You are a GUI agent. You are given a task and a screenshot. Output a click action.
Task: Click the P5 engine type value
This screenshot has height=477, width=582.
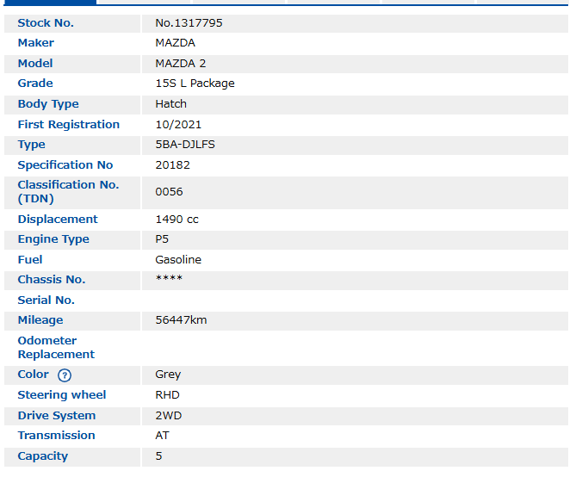(x=162, y=239)
